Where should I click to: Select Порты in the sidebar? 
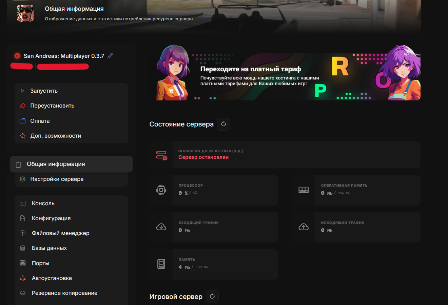coord(40,263)
